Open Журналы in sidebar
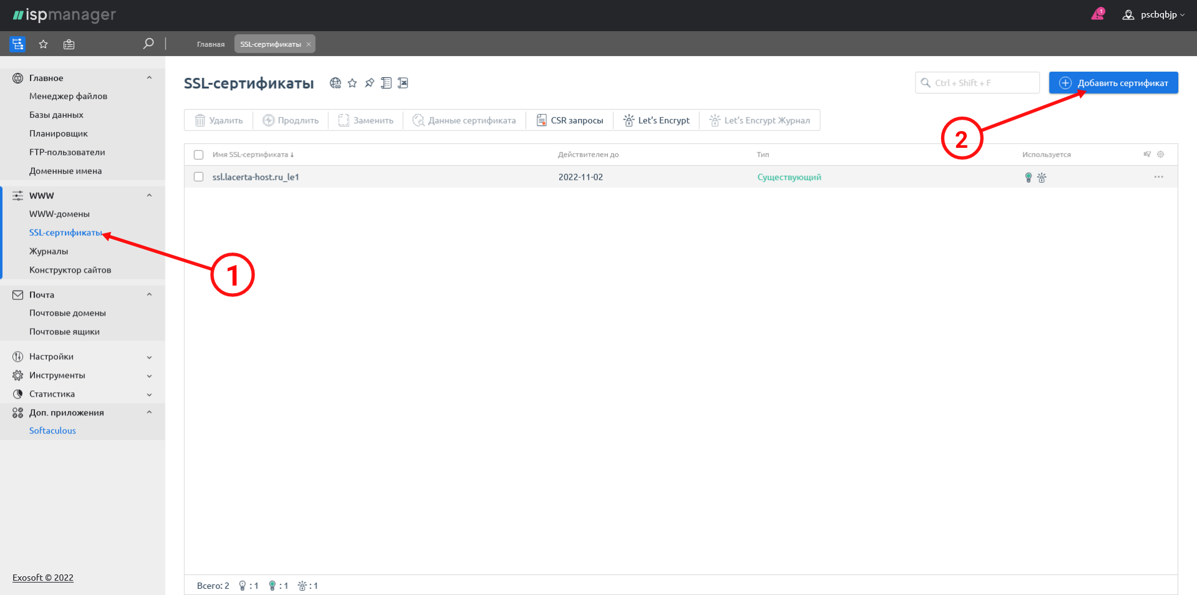This screenshot has width=1197, height=595. click(x=49, y=251)
